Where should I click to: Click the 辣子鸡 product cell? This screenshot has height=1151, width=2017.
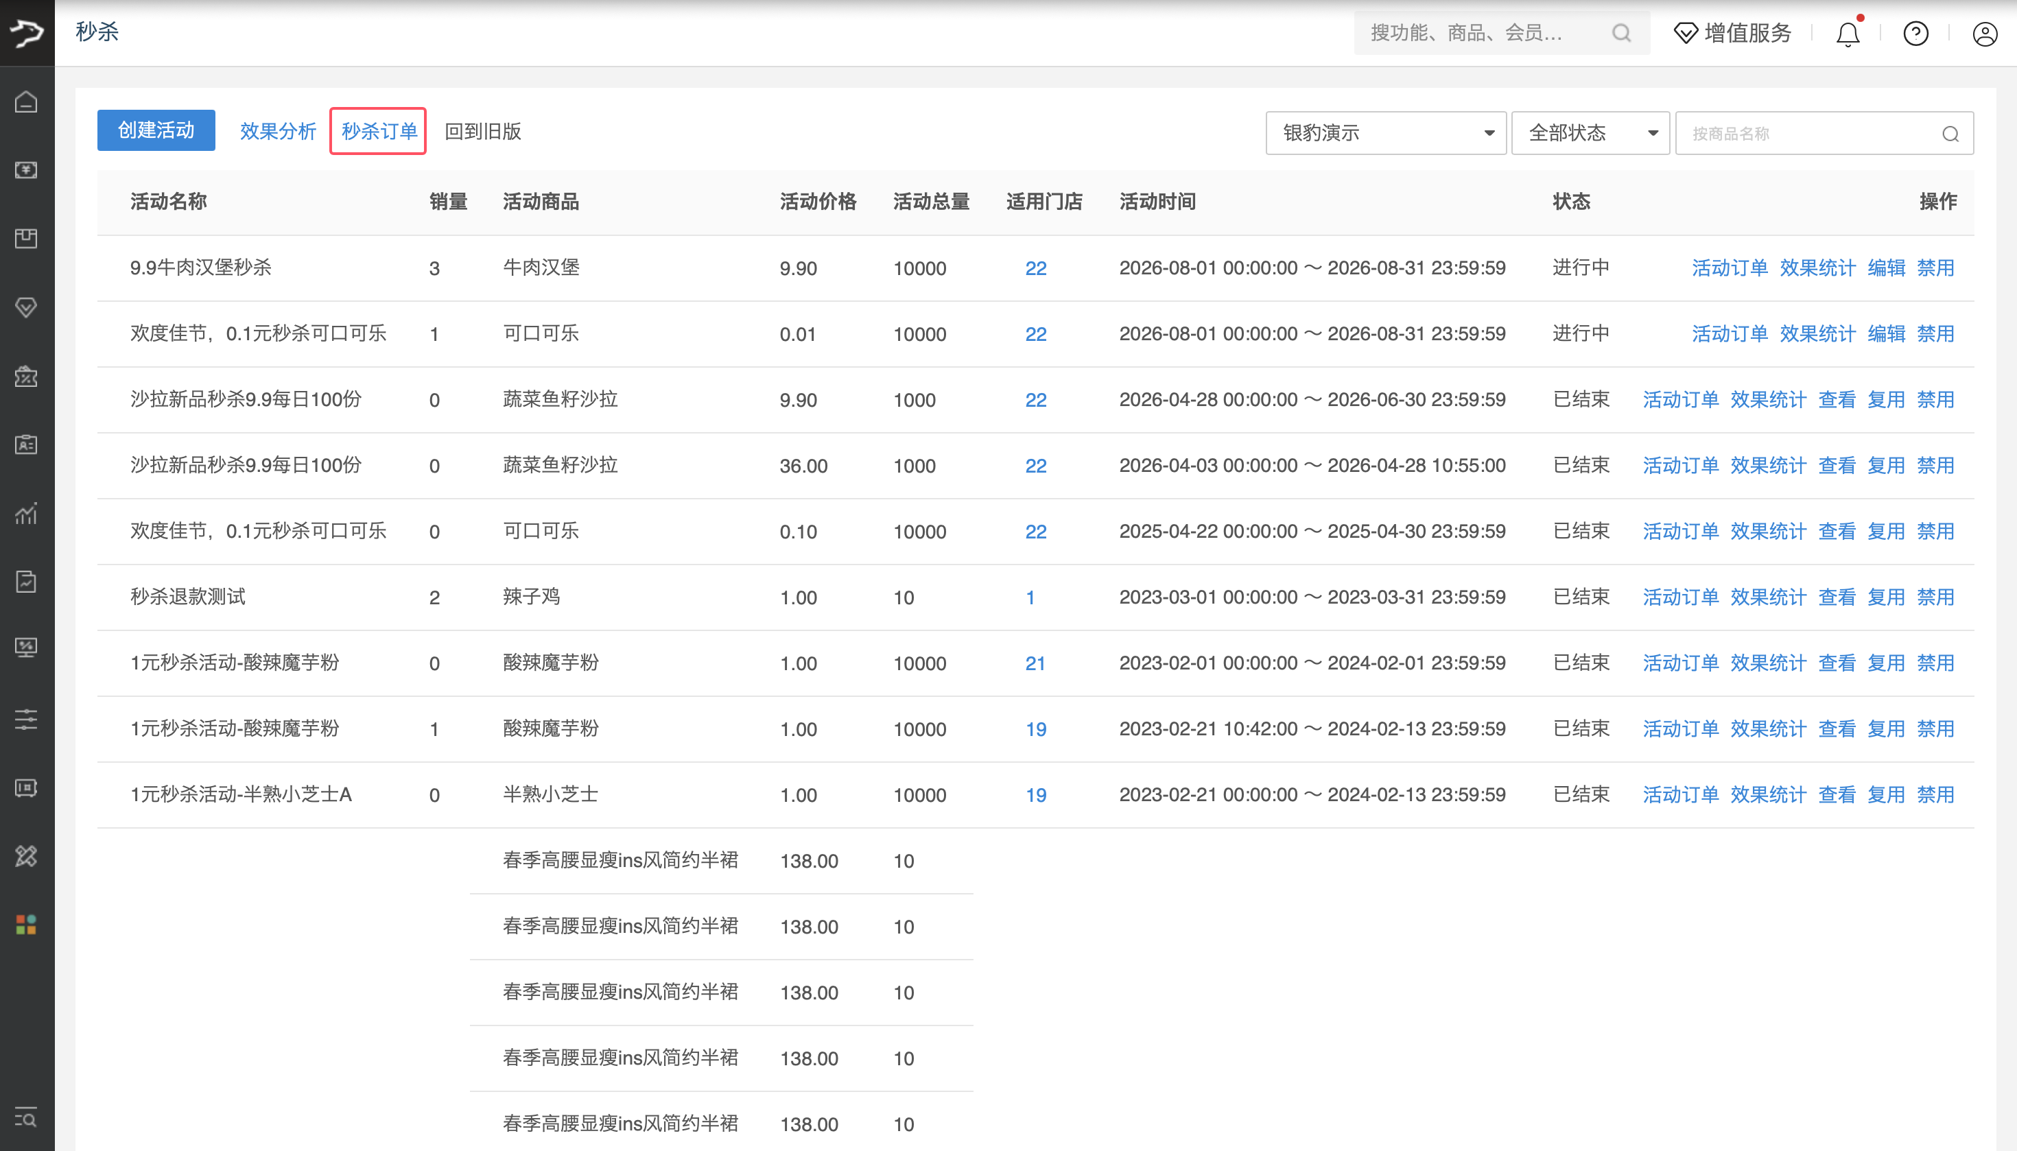point(531,597)
